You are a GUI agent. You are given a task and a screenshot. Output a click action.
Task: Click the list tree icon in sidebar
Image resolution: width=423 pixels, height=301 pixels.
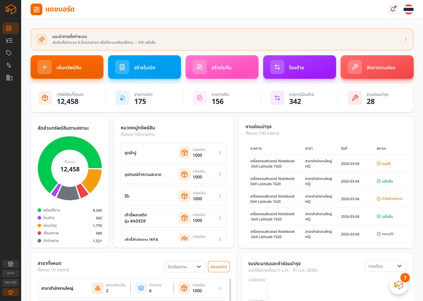(x=9, y=41)
